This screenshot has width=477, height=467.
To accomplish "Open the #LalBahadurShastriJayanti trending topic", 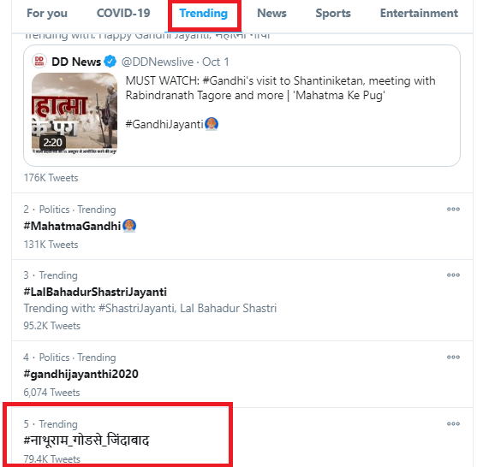I will tap(95, 292).
